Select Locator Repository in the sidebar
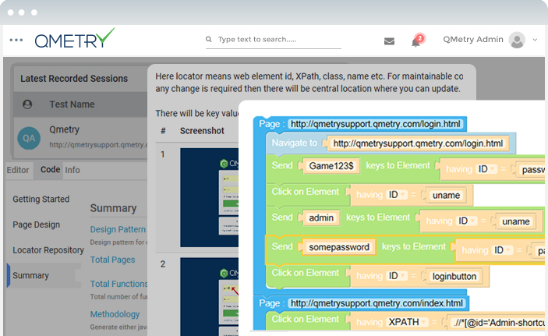 tap(48, 250)
